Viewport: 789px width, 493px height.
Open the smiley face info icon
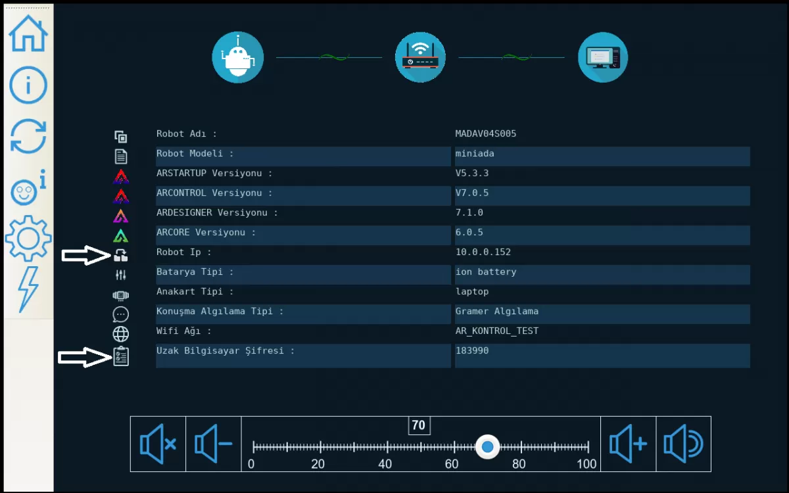pos(27,191)
